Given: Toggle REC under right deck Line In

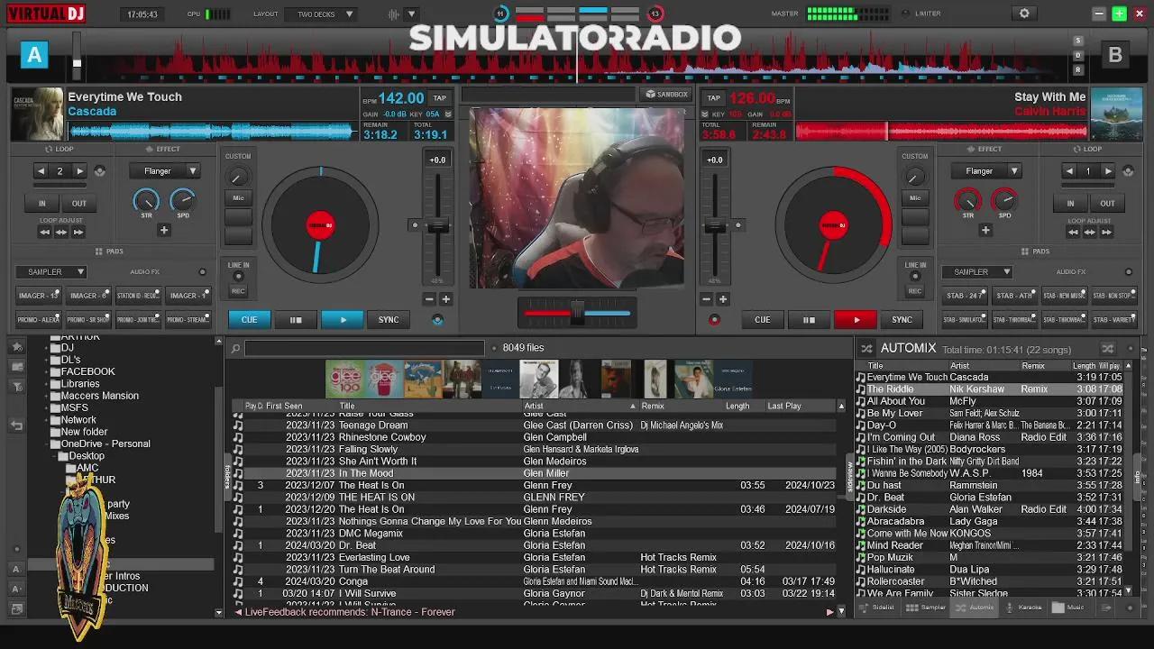Looking at the screenshot, I should coord(915,291).
